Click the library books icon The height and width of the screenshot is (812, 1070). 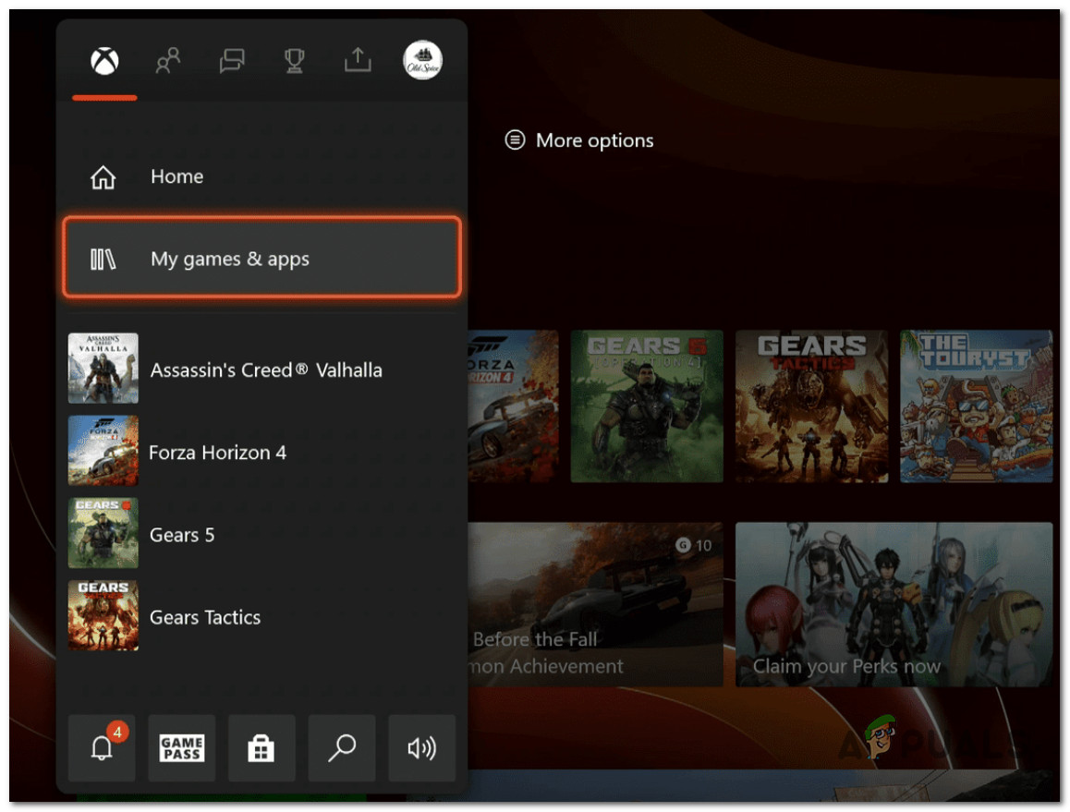[103, 260]
